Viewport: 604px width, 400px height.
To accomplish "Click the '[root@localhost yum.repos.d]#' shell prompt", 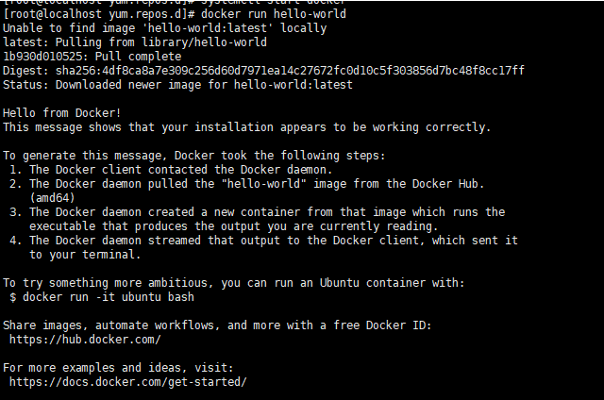I will [97, 14].
